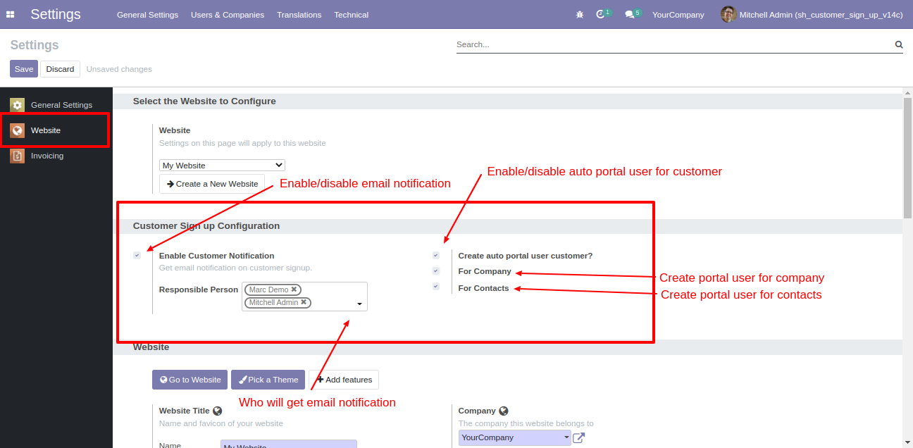Open YourCompany switcher in top bar
Viewport: 913px width, 448px height.
tap(678, 15)
